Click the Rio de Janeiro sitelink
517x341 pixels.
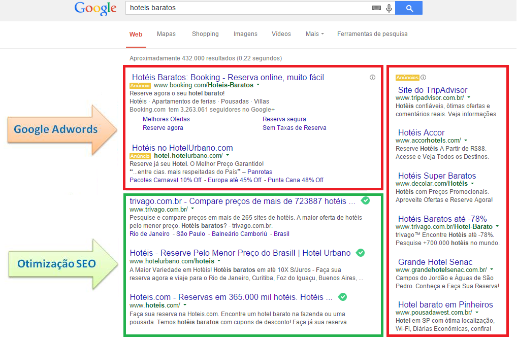pyautogui.click(x=149, y=234)
